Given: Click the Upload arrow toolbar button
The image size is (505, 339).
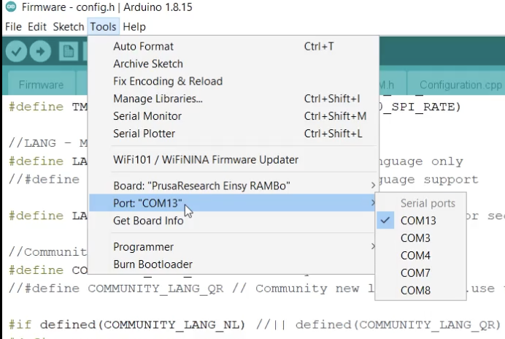Looking at the screenshot, I should (x=40, y=51).
